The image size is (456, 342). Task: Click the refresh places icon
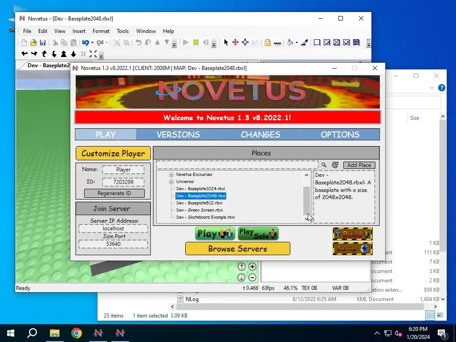tap(335, 165)
